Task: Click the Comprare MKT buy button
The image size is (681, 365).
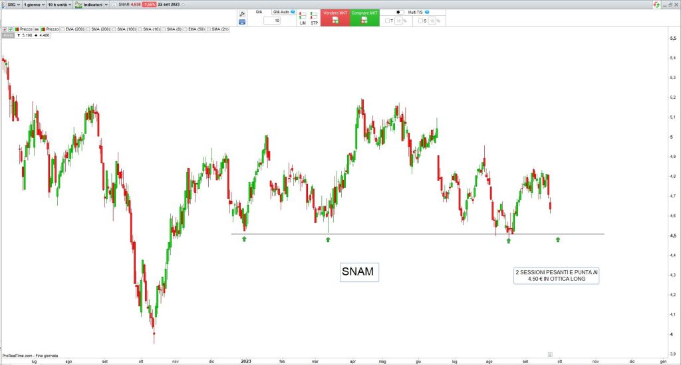Action: pyautogui.click(x=364, y=18)
